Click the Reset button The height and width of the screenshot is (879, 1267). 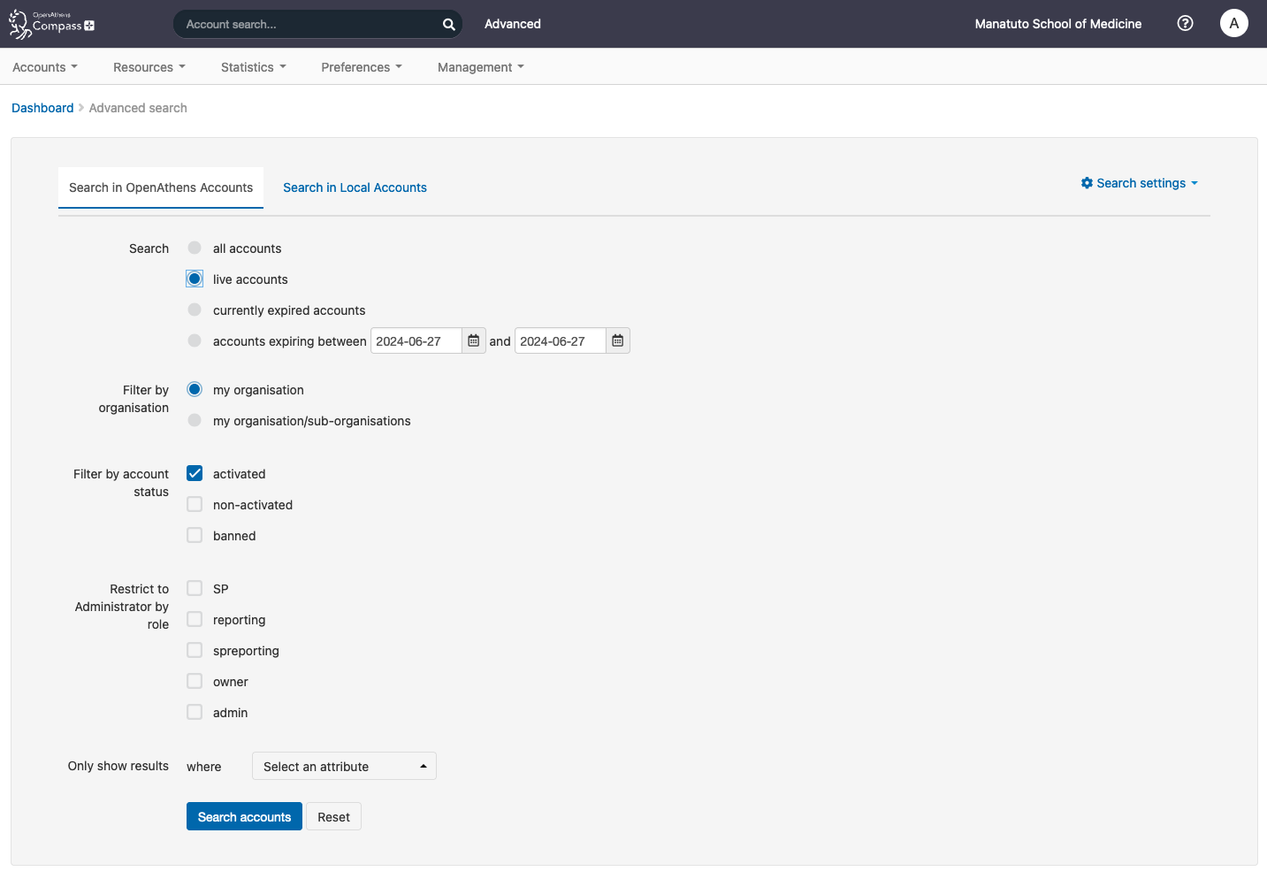coord(333,816)
